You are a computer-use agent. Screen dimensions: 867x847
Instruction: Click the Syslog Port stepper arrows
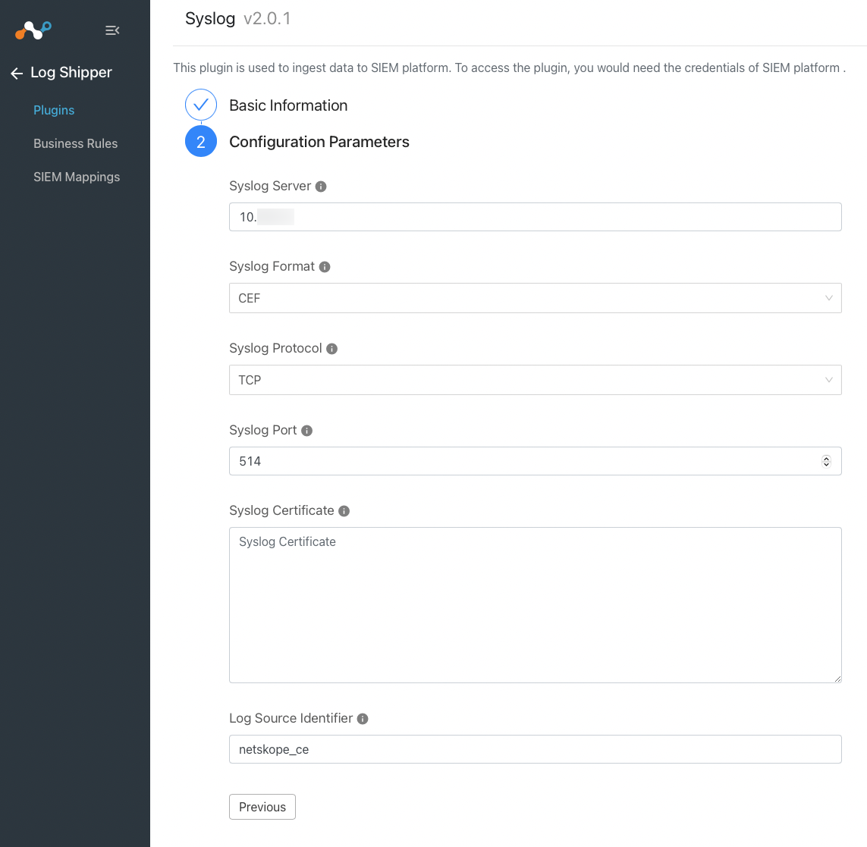[826, 460]
